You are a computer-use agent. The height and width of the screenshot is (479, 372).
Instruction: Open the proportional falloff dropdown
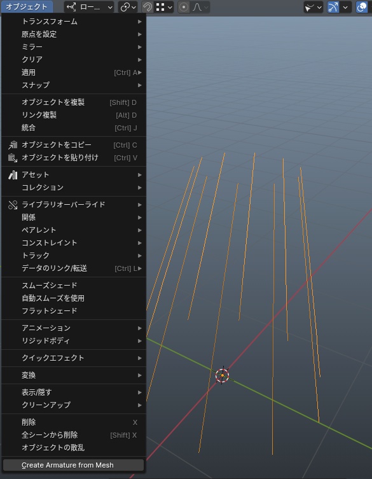[x=200, y=7]
